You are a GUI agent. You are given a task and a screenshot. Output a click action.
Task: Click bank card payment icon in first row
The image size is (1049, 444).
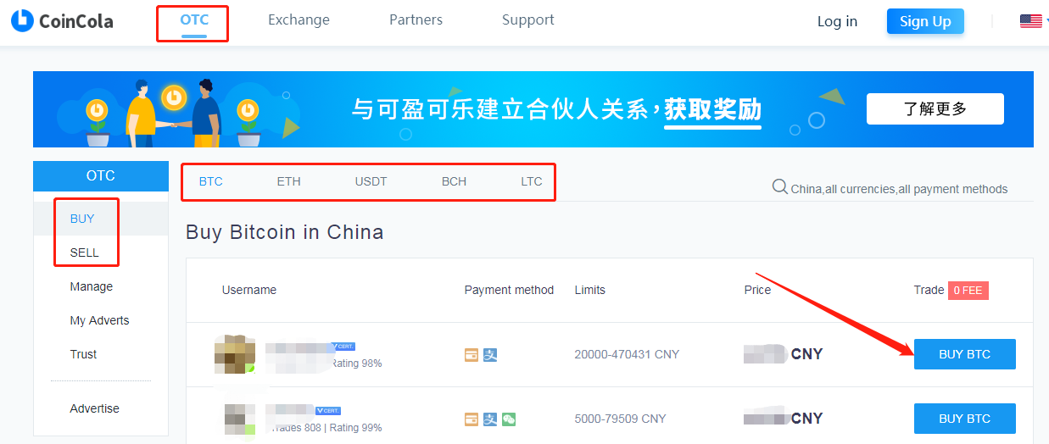pyautogui.click(x=471, y=355)
